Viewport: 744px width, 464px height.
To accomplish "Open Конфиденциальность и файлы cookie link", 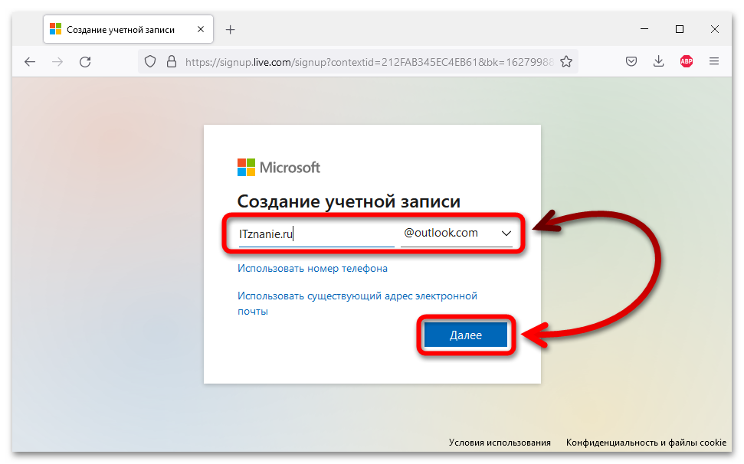I will point(646,443).
